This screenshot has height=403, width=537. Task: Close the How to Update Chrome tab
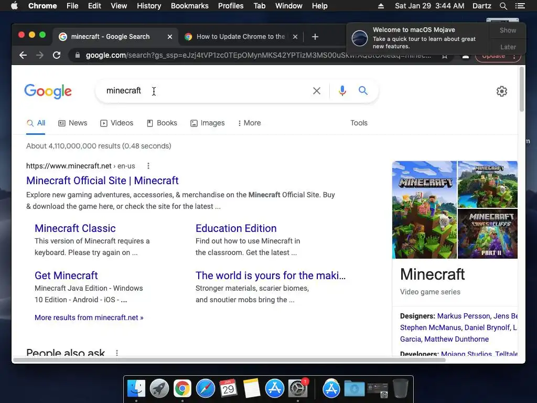(295, 37)
